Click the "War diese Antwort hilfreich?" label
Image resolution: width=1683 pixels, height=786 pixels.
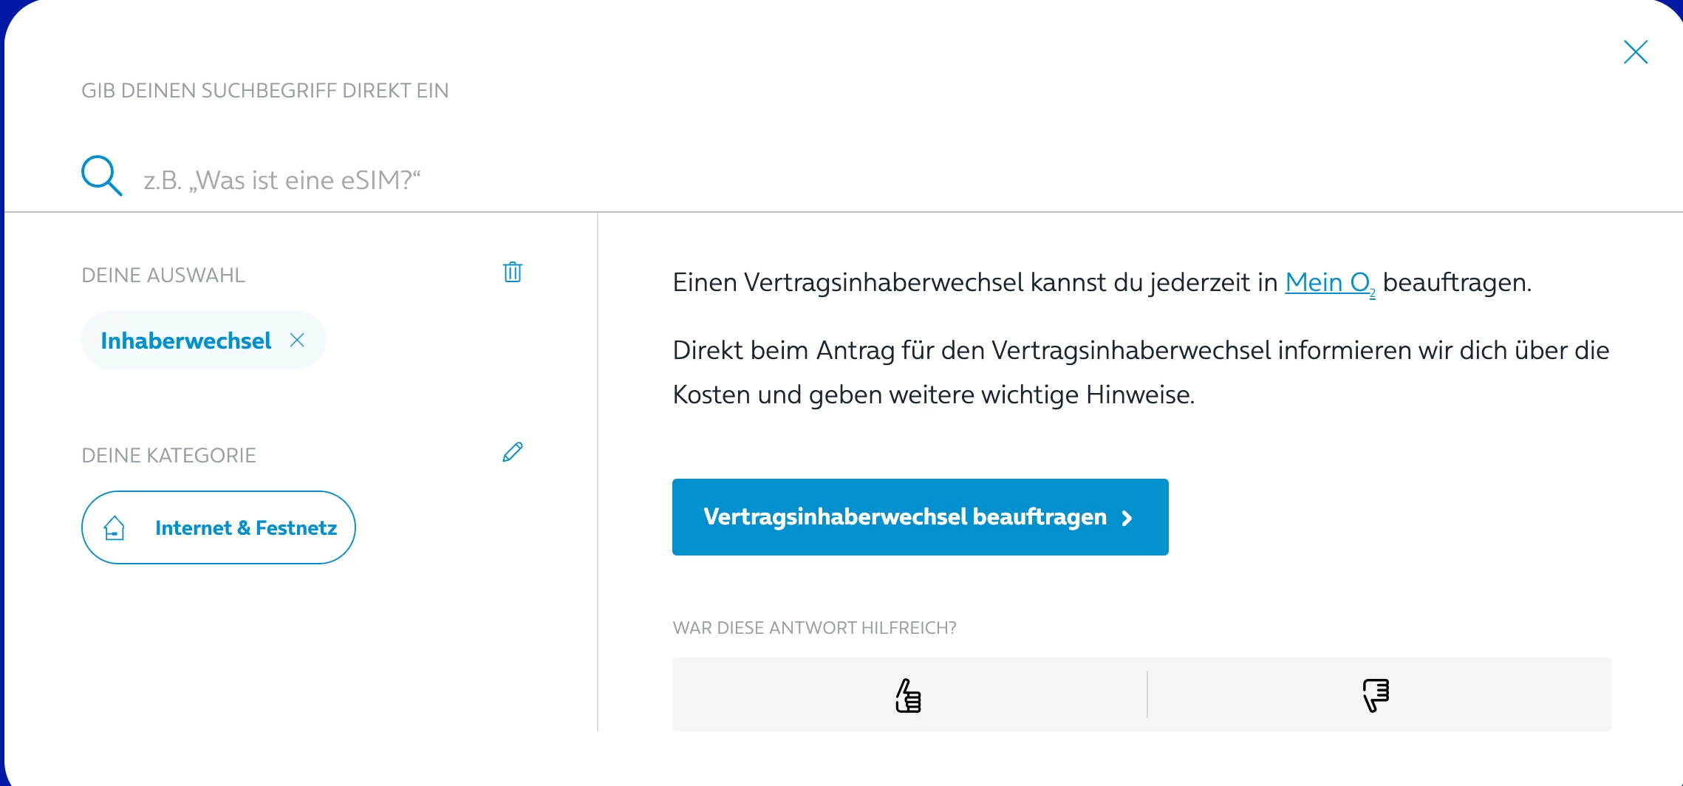814,628
